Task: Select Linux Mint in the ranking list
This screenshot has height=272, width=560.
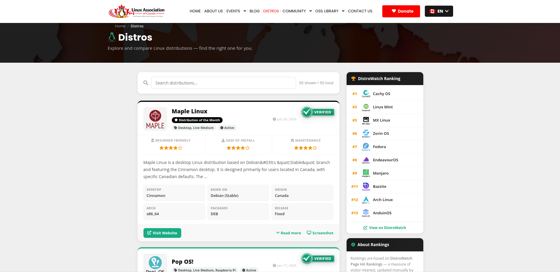Action: [385, 107]
